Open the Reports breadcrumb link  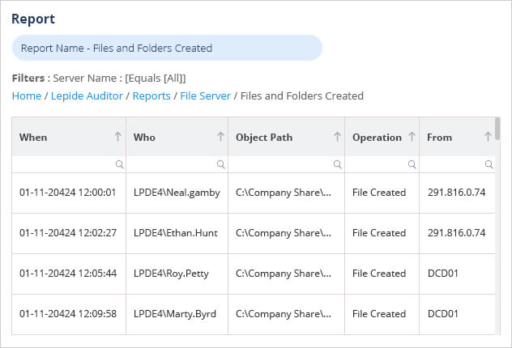pyautogui.click(x=151, y=95)
